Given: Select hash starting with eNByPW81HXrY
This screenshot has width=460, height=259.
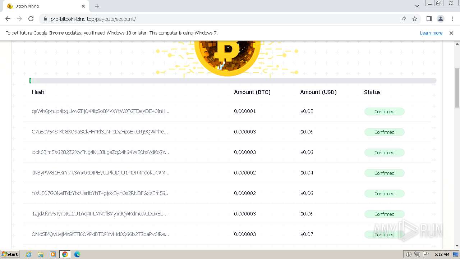Looking at the screenshot, I should (100, 173).
